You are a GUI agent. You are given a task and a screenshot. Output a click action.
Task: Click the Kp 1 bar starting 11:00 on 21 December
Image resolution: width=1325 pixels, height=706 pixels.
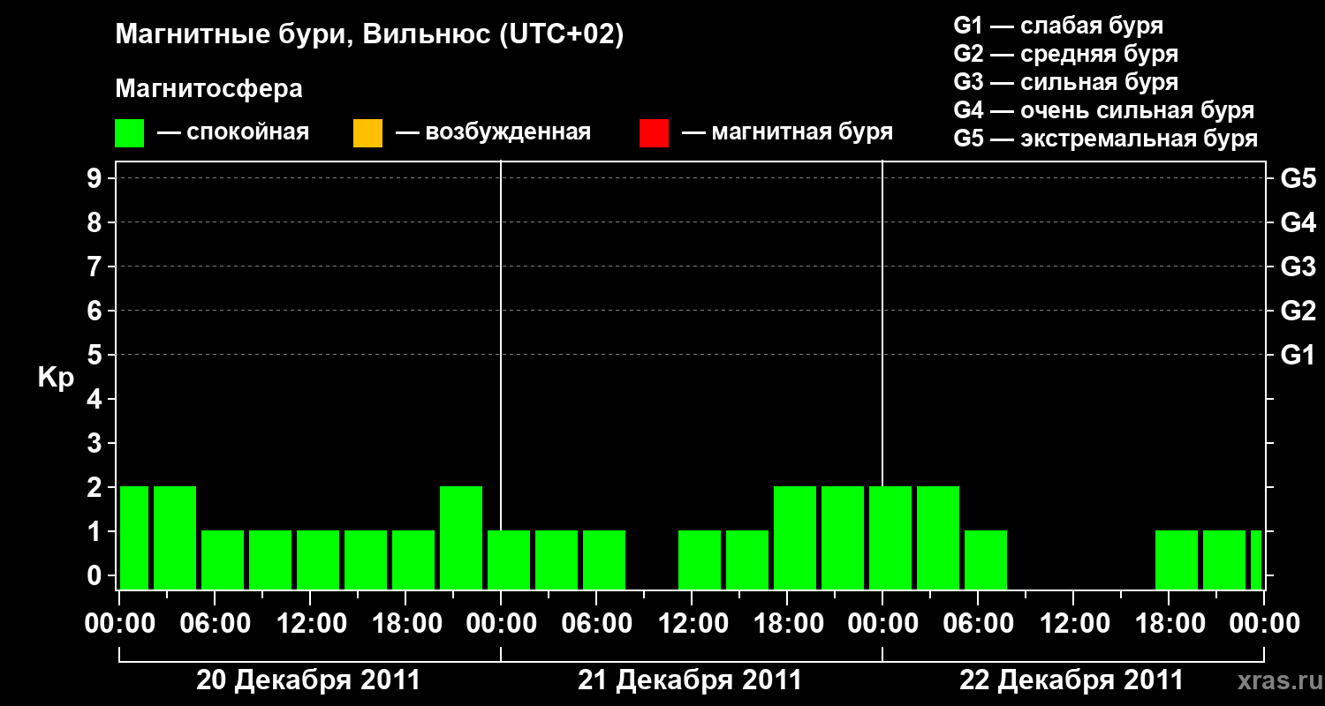(700, 560)
